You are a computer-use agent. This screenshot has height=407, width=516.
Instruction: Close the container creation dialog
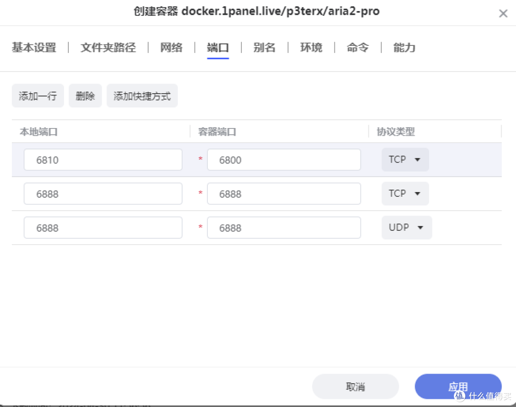pyautogui.click(x=503, y=13)
